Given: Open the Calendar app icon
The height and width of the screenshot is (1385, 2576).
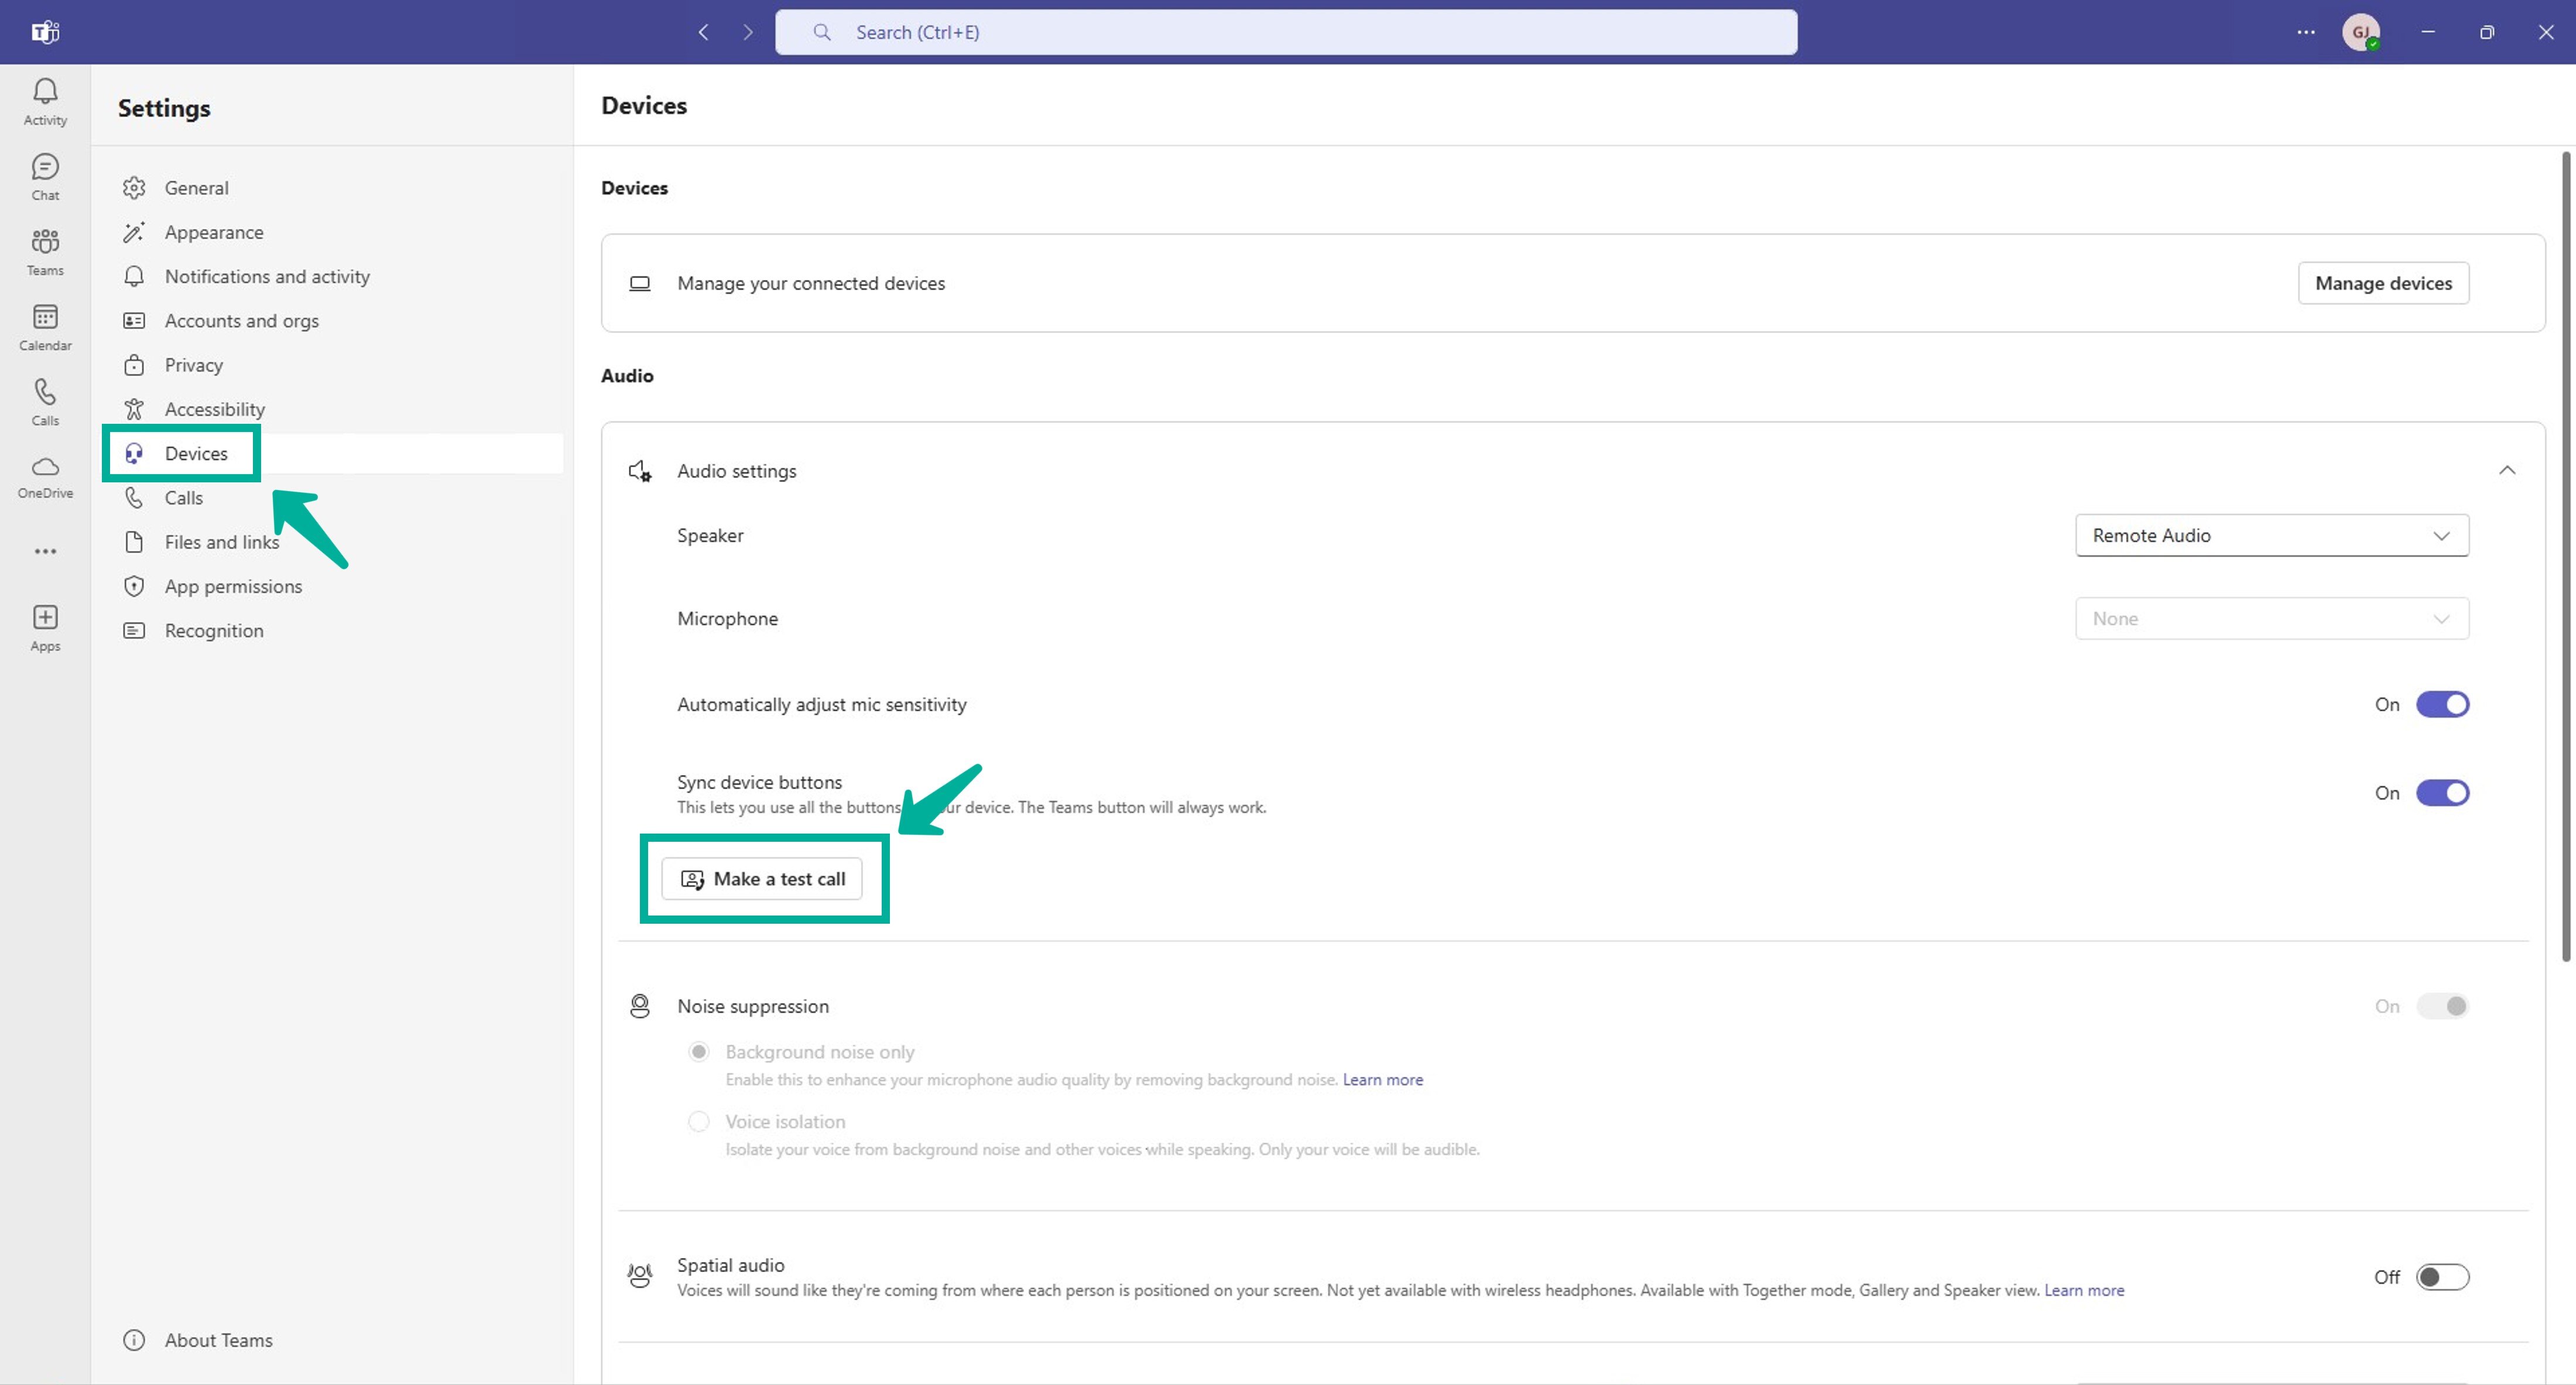Looking at the screenshot, I should [45, 327].
